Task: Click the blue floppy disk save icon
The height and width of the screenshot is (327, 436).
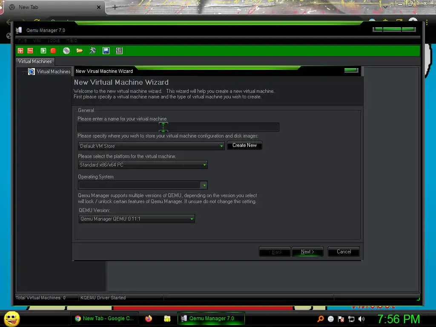Action: pos(106,51)
